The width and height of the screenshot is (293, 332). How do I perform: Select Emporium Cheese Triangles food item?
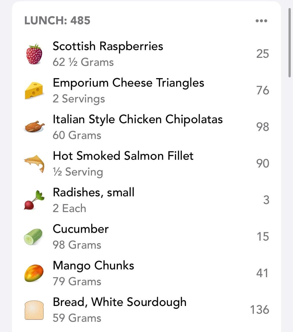128,83
